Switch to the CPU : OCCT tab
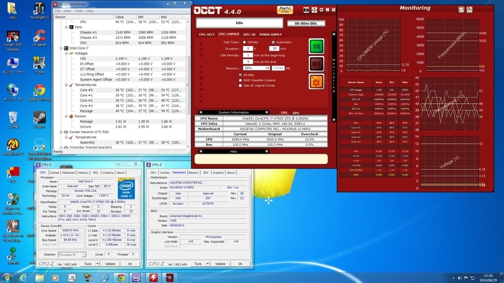The image size is (504, 283). tap(207, 35)
